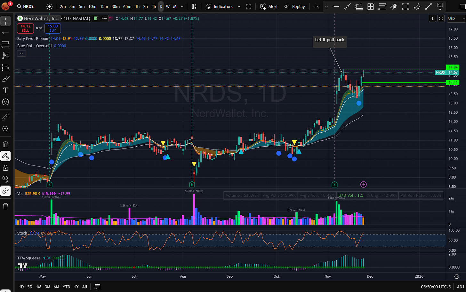Image resolution: width=466 pixels, height=292 pixels.
Task: Set date range to YTD
Action: point(66,287)
